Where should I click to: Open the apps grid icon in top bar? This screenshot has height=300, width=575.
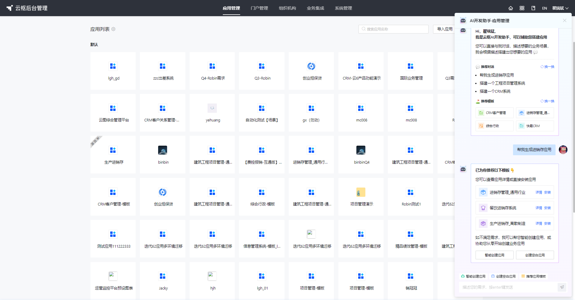[522, 8]
